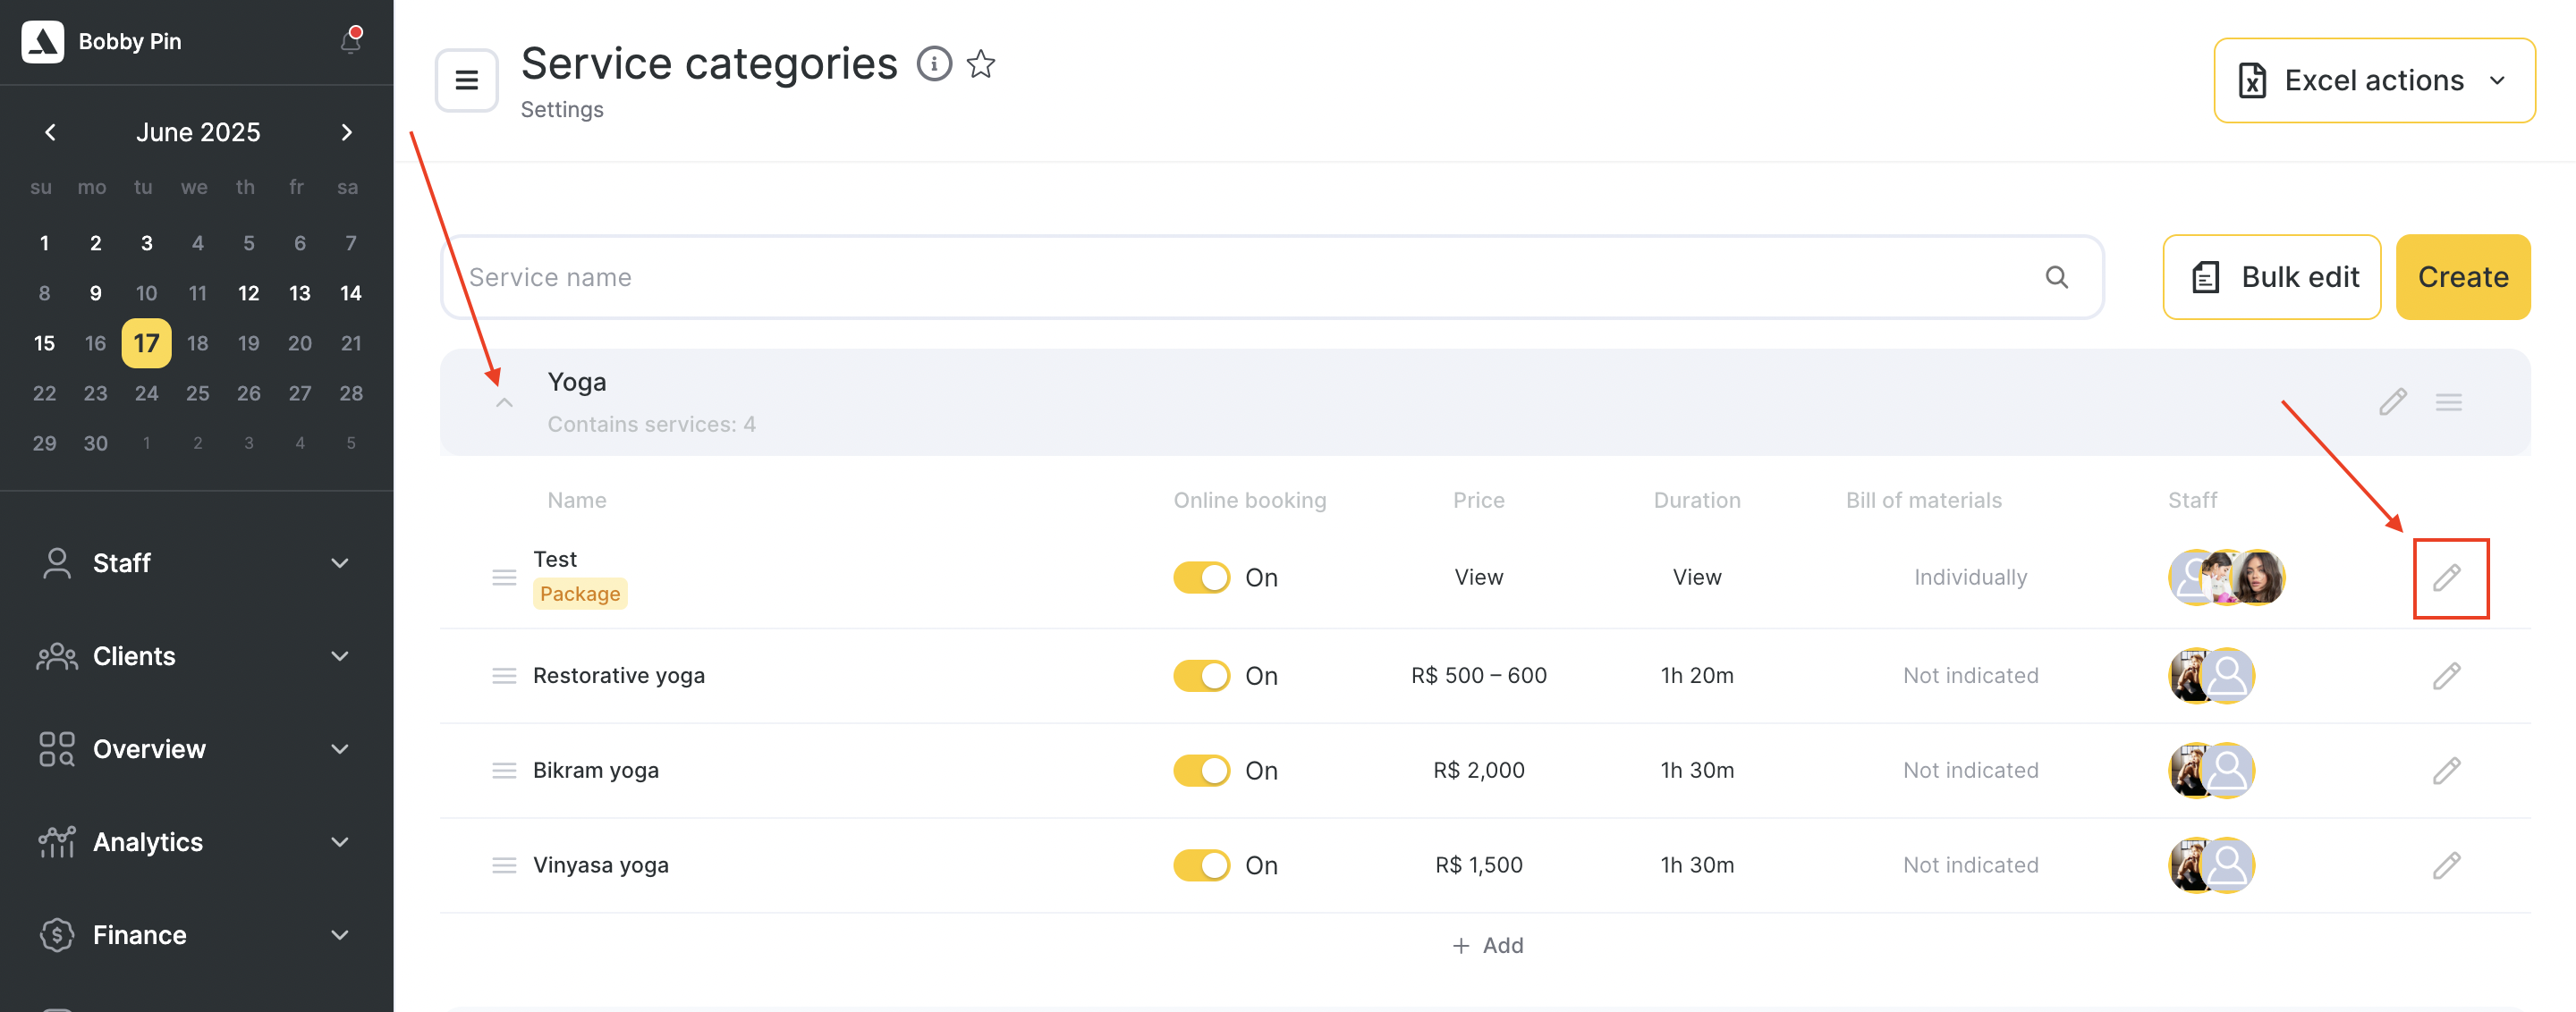Screen dimensions: 2576x1012
Task: Click the Clients group icon in sidebar
Action: [57, 655]
